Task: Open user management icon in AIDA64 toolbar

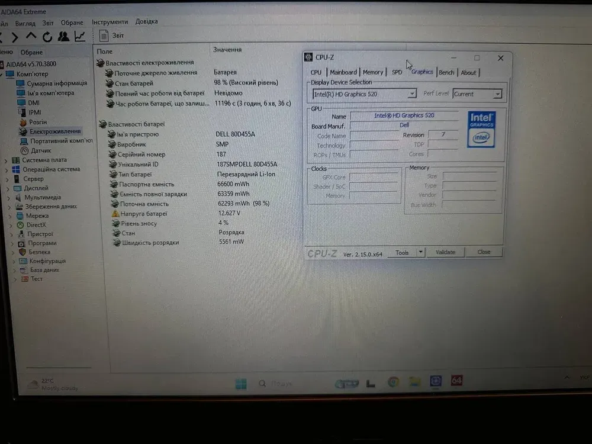Action: [63, 37]
